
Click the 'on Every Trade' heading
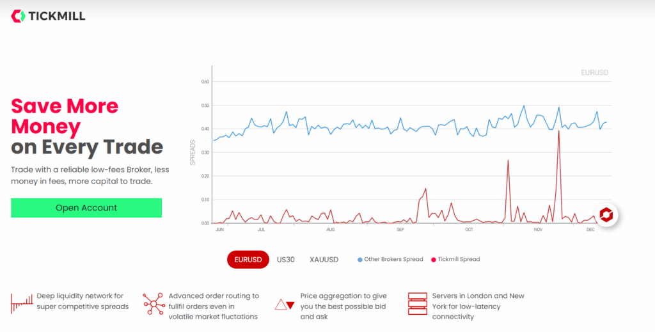tap(87, 147)
